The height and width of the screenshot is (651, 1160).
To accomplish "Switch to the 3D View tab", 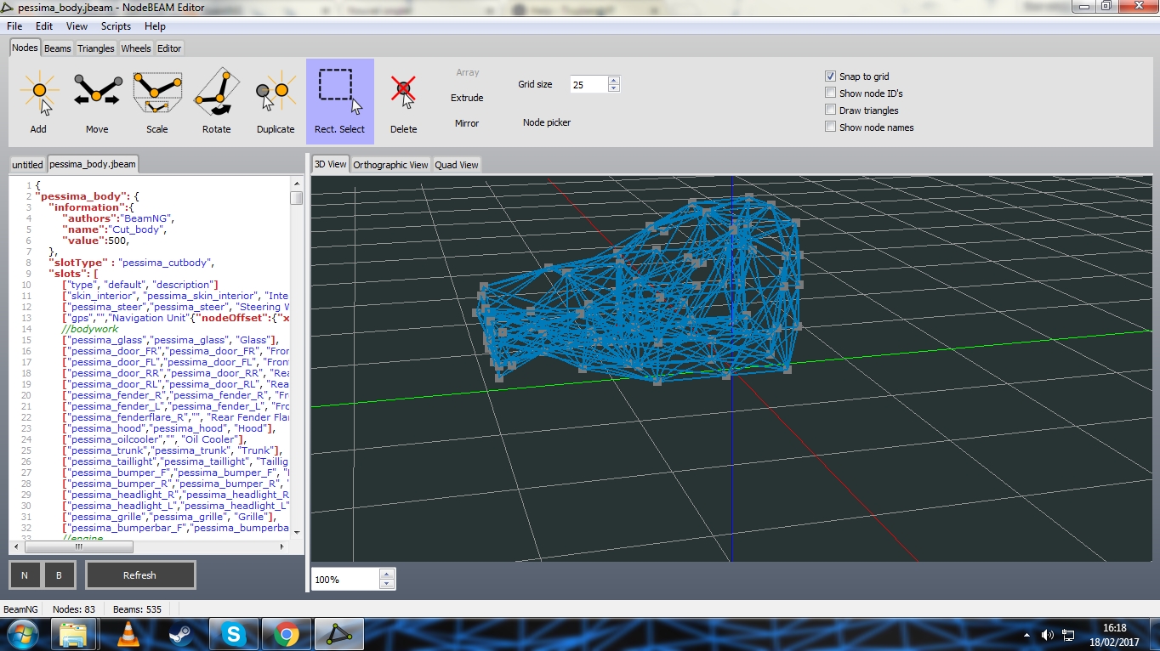I will 330,164.
